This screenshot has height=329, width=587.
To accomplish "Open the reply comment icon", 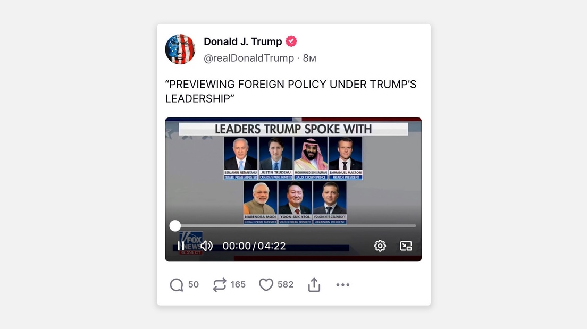I will click(x=177, y=285).
